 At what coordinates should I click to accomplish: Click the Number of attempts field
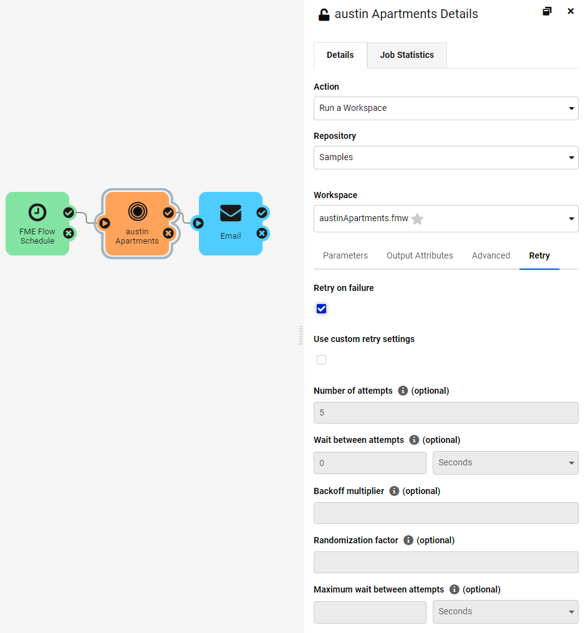pyautogui.click(x=446, y=412)
